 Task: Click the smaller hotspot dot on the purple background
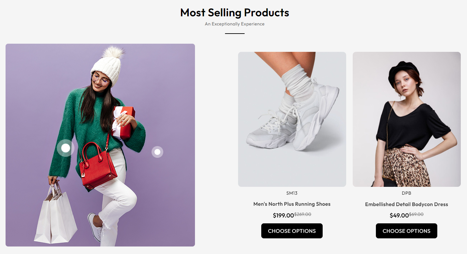tap(157, 152)
